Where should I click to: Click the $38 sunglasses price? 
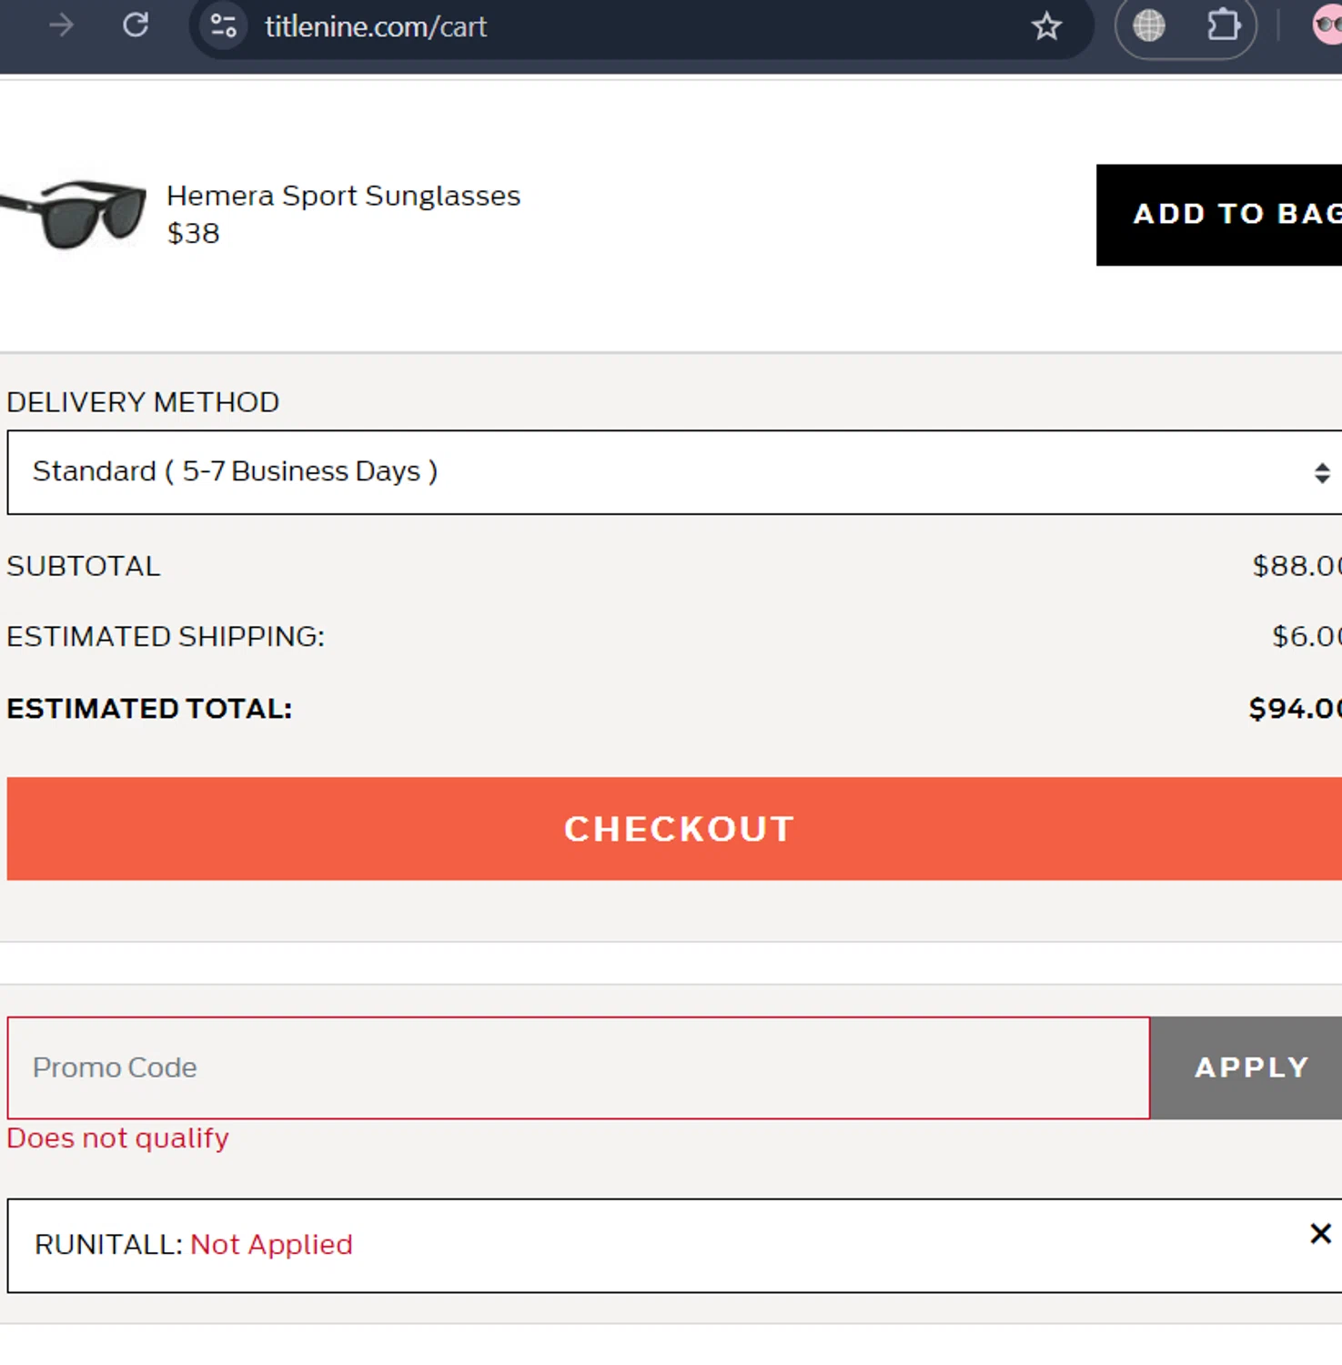(x=194, y=234)
